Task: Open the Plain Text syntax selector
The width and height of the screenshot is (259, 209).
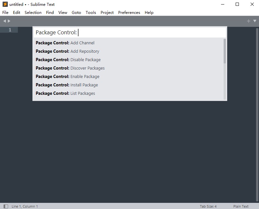Action: 241,206
